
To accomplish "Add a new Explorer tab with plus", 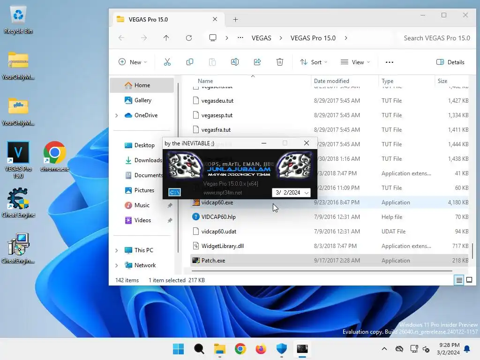I will [235, 20].
